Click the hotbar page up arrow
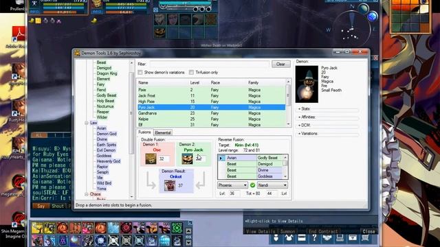 click(x=188, y=231)
